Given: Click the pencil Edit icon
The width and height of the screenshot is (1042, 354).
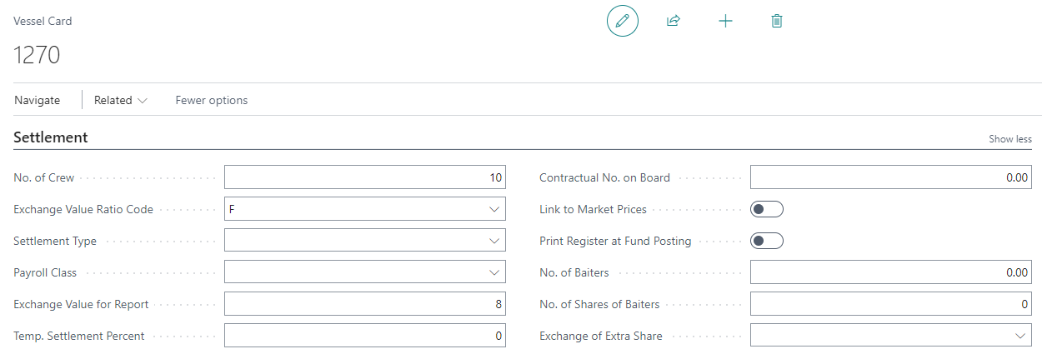Looking at the screenshot, I should 622,21.
